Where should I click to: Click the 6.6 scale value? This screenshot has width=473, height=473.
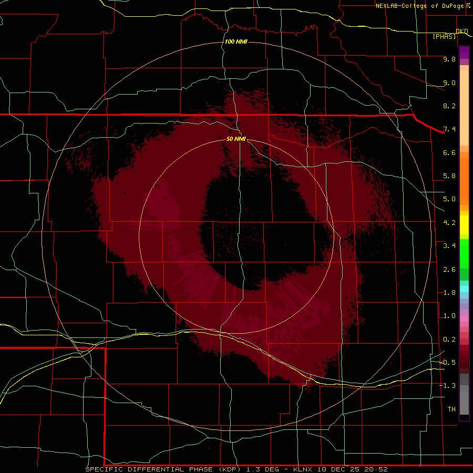click(x=449, y=152)
